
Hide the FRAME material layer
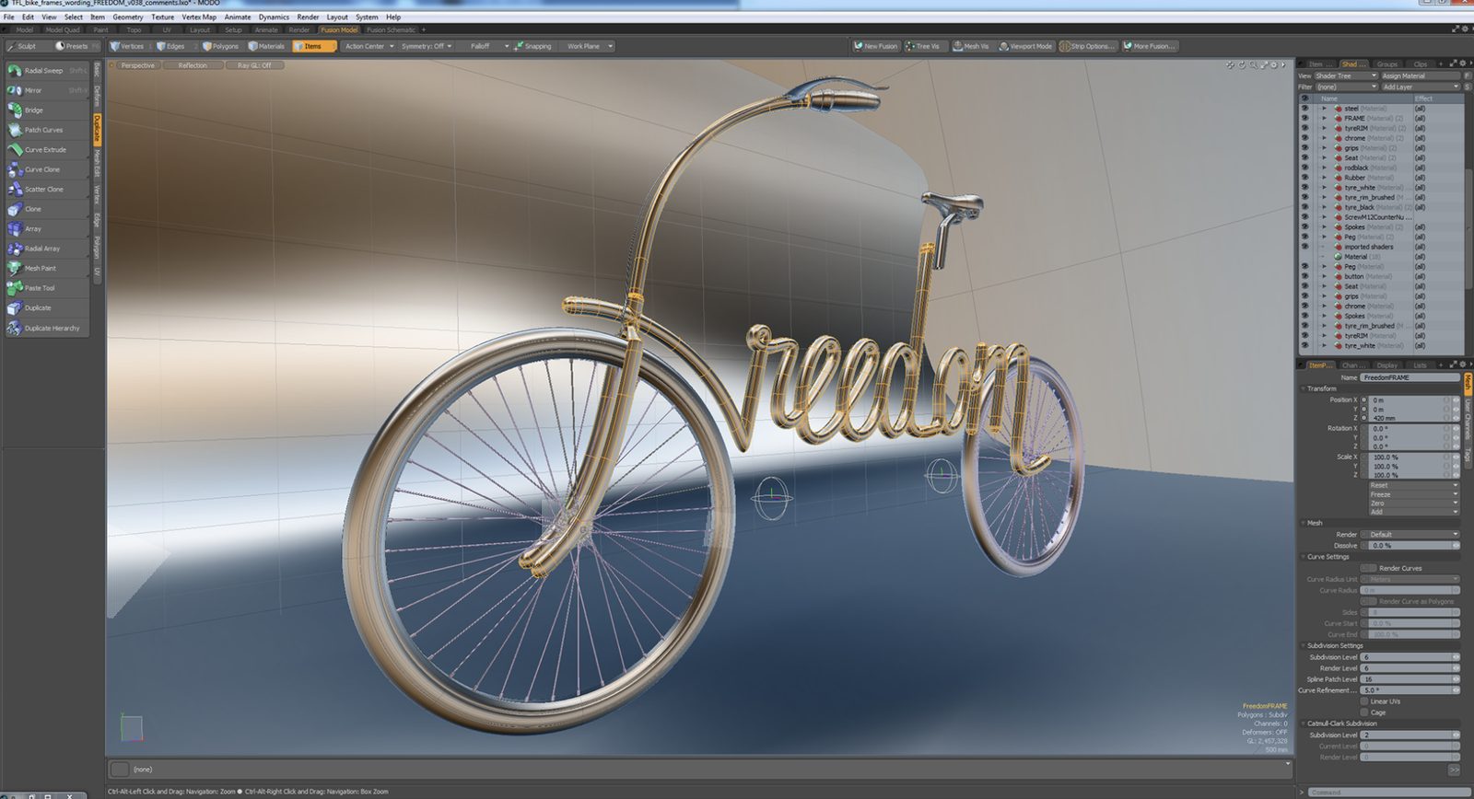coord(1304,119)
